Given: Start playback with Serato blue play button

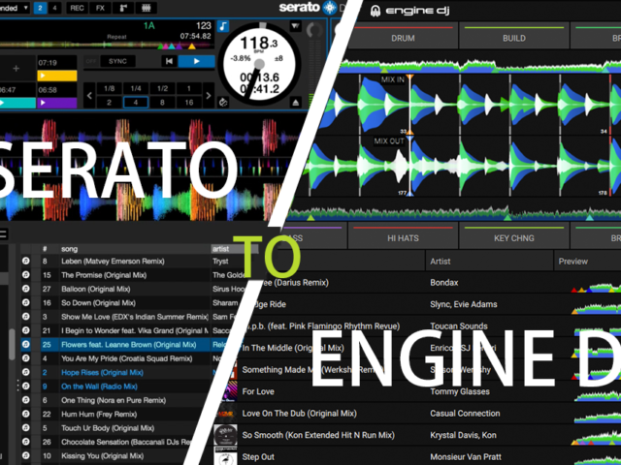Looking at the screenshot, I should (196, 61).
